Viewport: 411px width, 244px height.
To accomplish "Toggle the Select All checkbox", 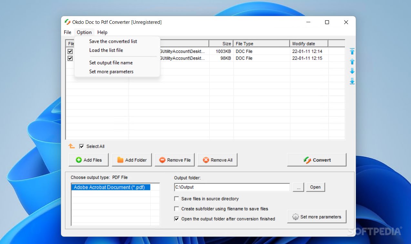I will point(82,146).
